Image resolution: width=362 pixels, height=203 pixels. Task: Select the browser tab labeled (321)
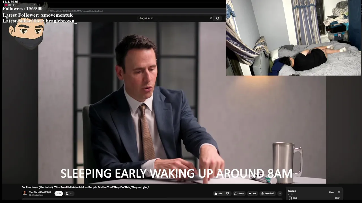pos(20,5)
